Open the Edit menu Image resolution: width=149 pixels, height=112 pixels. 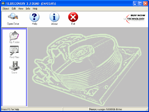point(14,9)
